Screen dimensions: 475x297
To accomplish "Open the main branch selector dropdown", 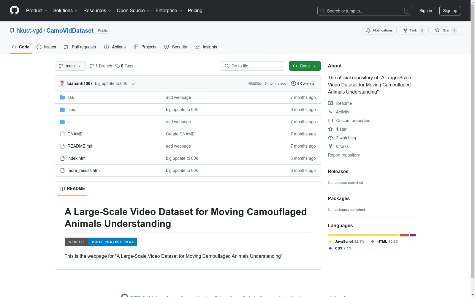I will [70, 66].
